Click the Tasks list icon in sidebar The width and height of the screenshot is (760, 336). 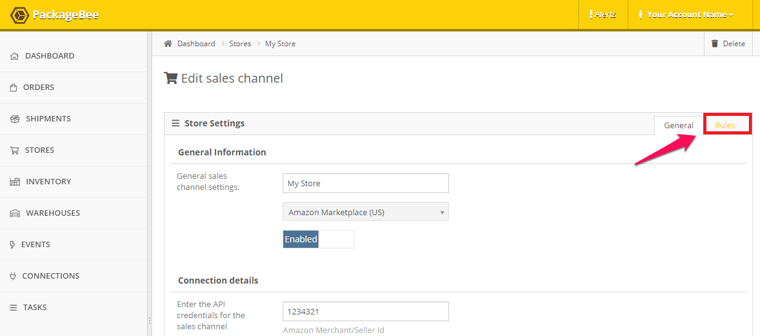pyautogui.click(x=14, y=308)
